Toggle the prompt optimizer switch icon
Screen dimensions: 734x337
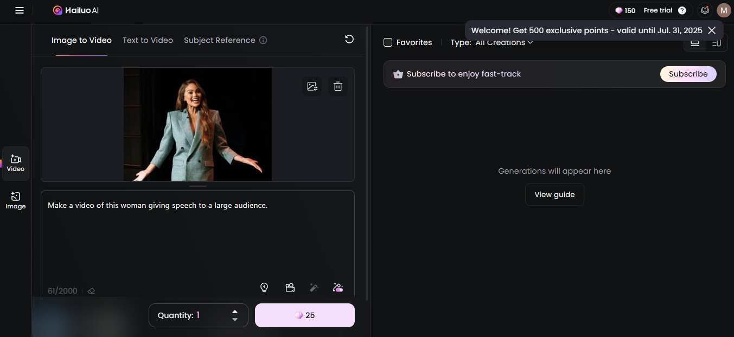pyautogui.click(x=338, y=288)
